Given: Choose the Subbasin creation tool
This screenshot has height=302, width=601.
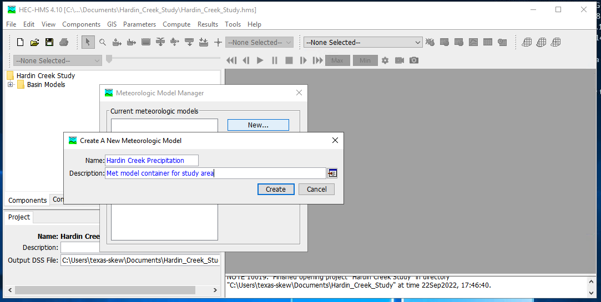Looking at the screenshot, I should [117, 42].
